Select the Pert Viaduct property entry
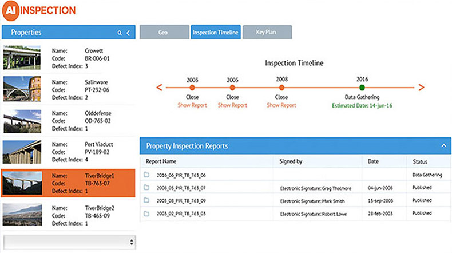The width and height of the screenshot is (452, 253). pyautogui.click(x=69, y=153)
